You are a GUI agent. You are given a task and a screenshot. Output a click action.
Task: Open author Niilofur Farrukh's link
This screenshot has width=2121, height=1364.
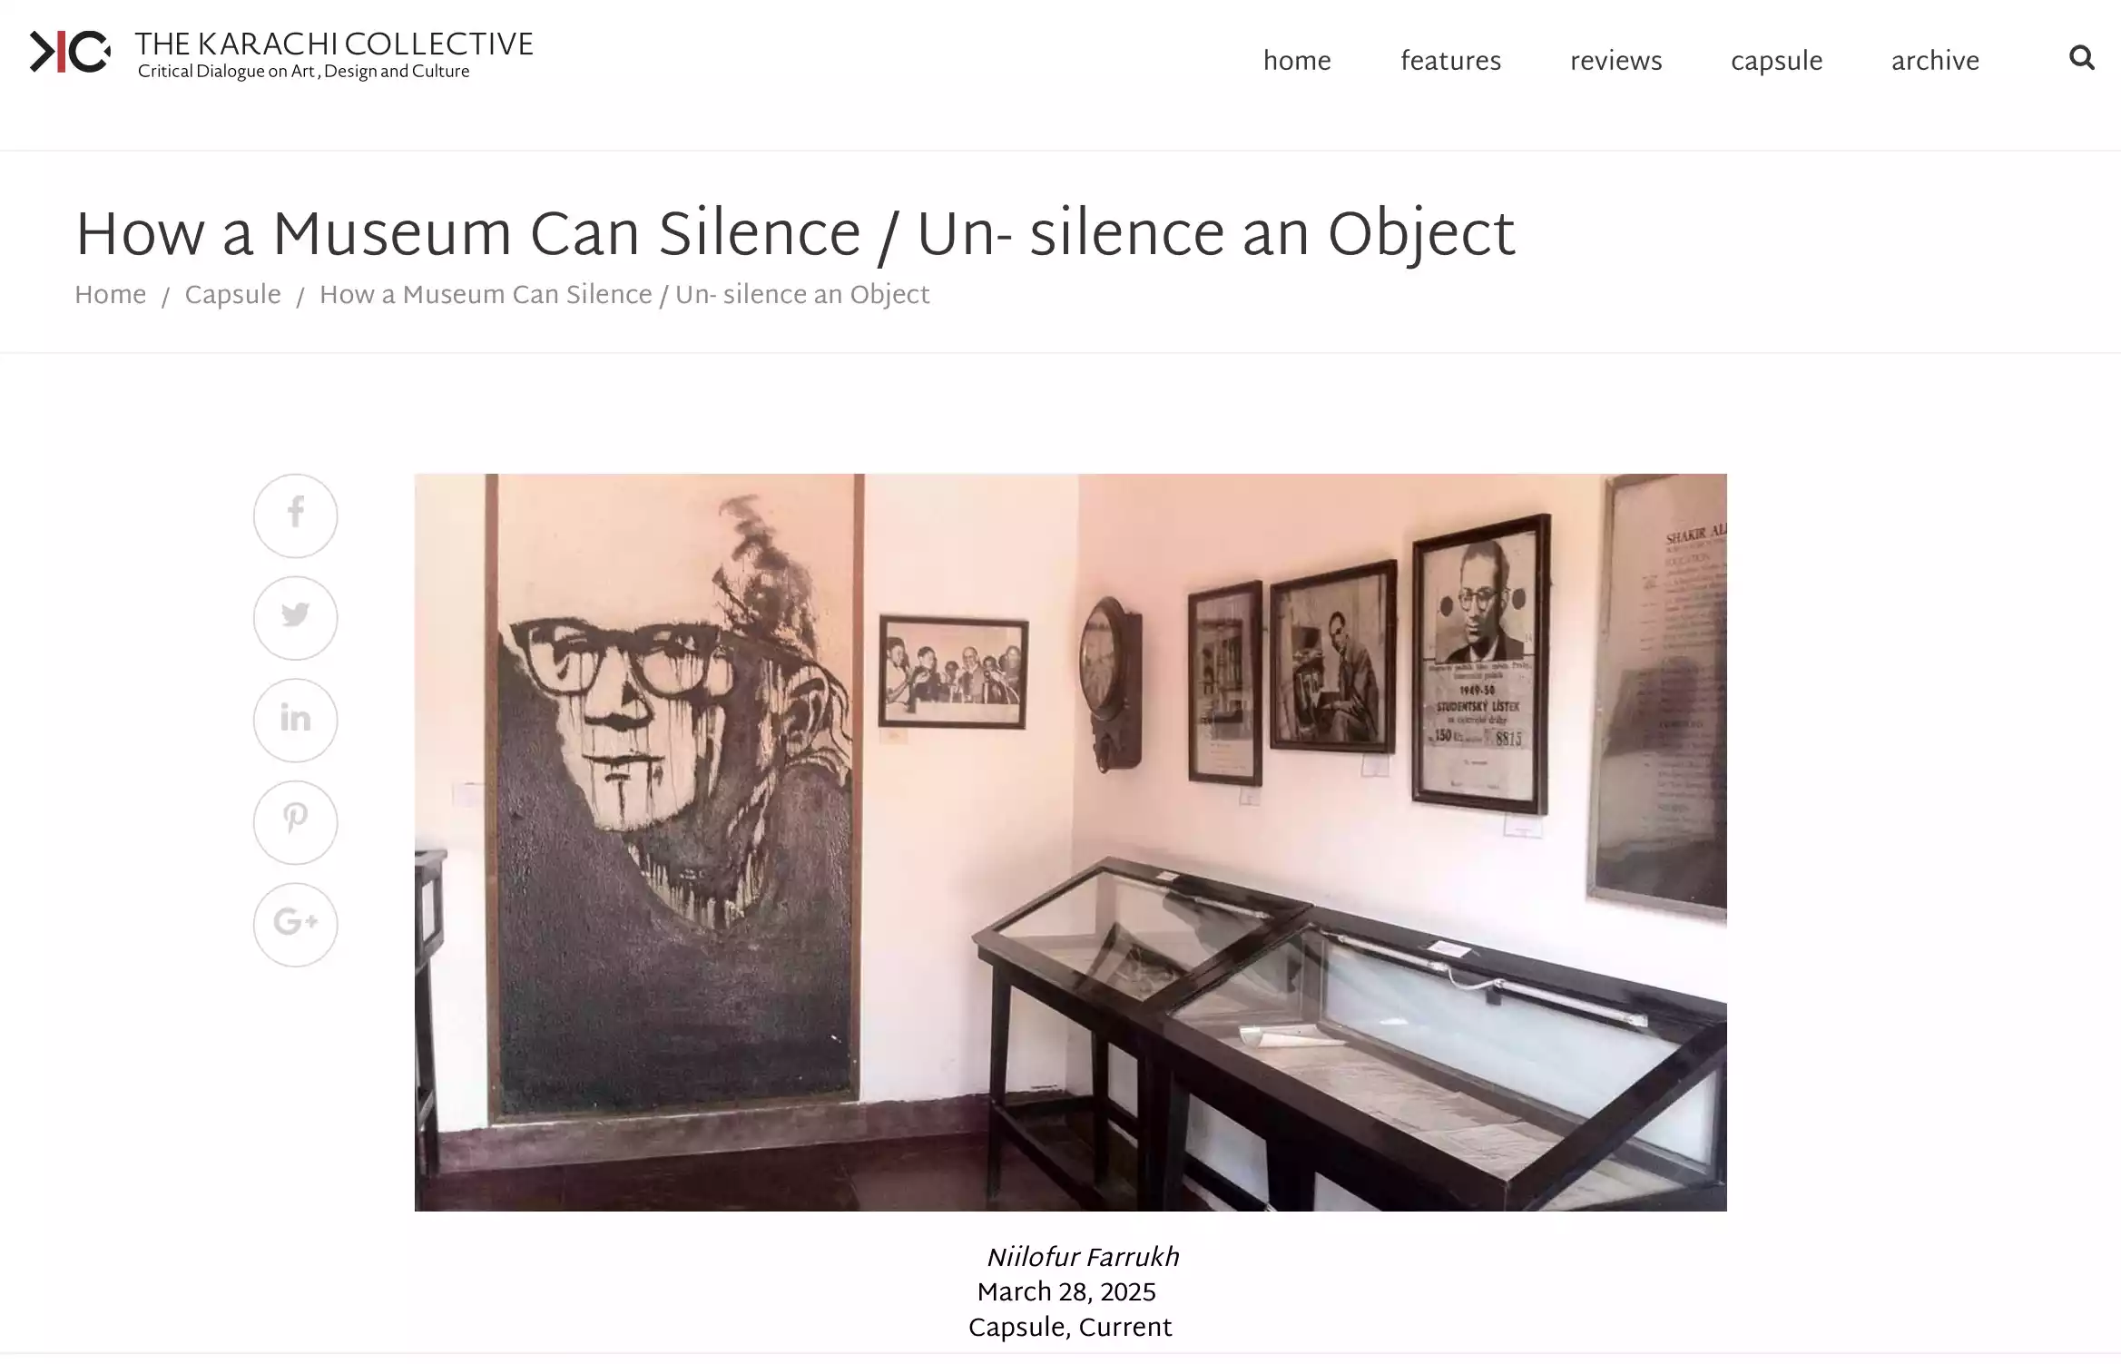[1082, 1258]
